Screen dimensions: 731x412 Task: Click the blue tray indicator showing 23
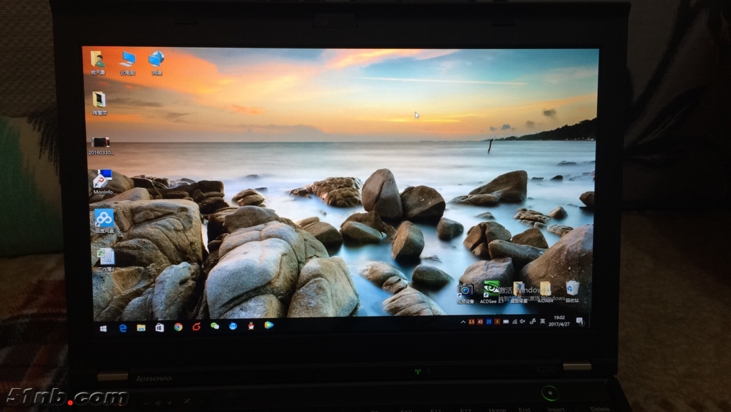(488, 321)
